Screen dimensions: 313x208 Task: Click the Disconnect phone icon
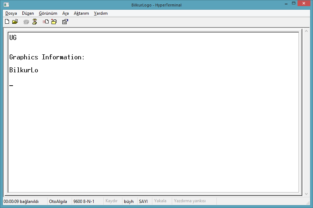click(x=35, y=22)
